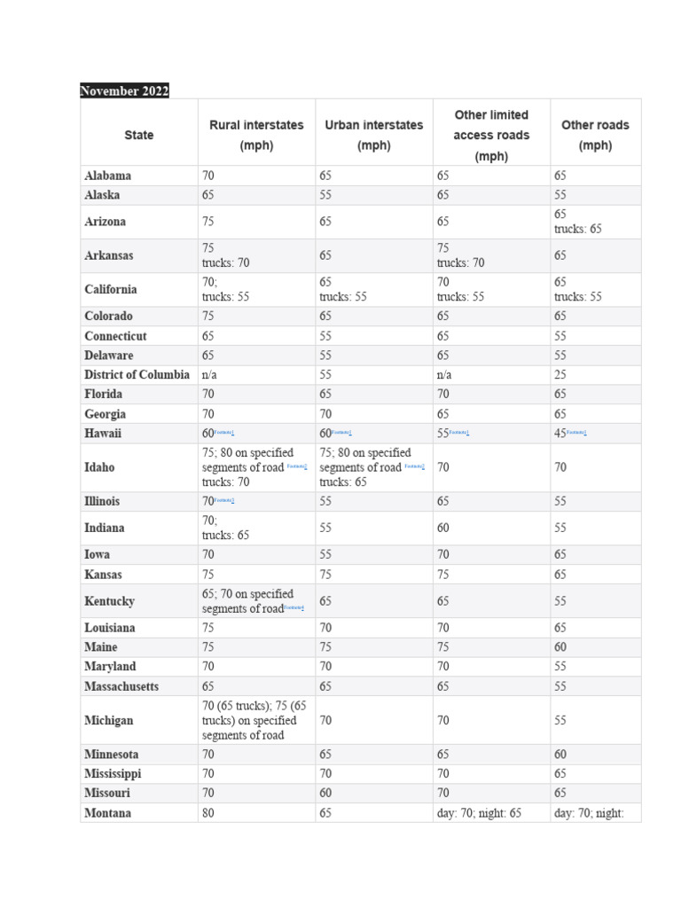
Task: Click the Urban interstates (mph) header
Action: (373, 135)
